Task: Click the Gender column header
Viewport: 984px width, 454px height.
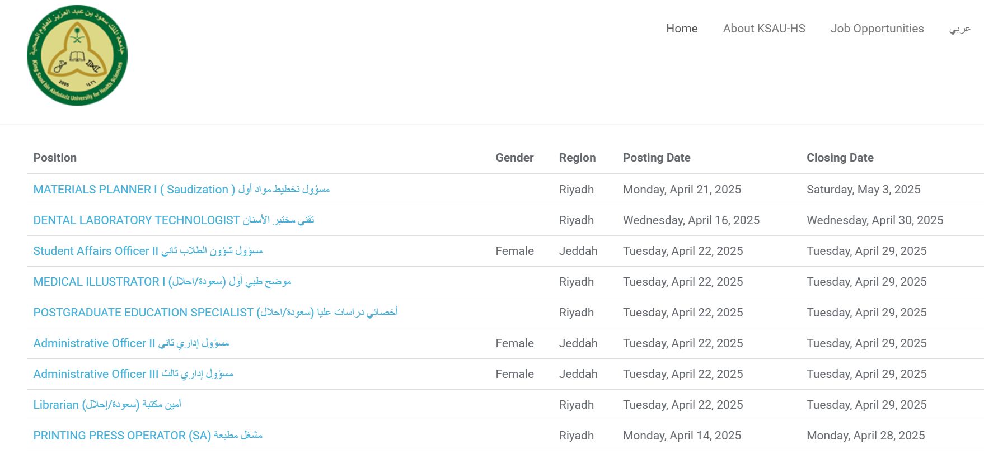Action: click(514, 158)
